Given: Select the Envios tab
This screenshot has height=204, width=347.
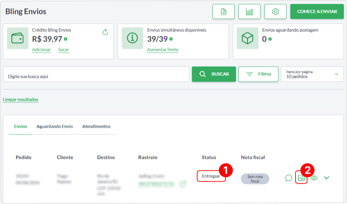Looking at the screenshot, I should (x=21, y=126).
